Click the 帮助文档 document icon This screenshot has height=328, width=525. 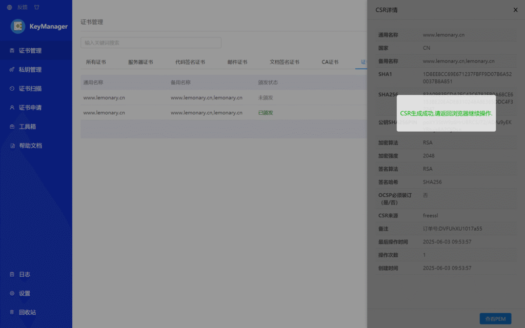pyautogui.click(x=12, y=146)
